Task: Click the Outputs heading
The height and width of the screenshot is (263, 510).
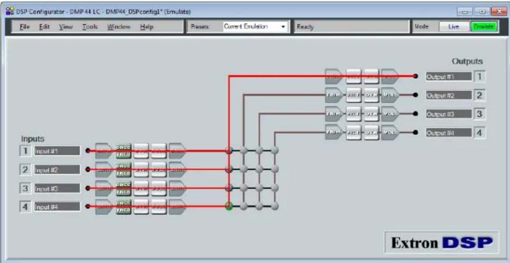Action: [x=467, y=61]
